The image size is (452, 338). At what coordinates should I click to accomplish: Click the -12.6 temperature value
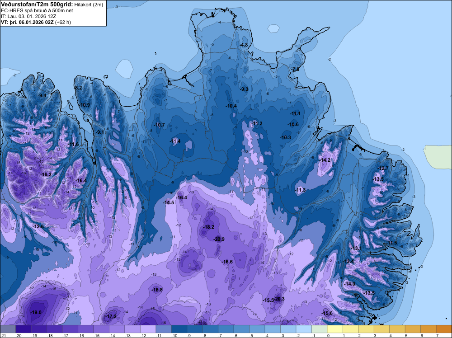38,226
